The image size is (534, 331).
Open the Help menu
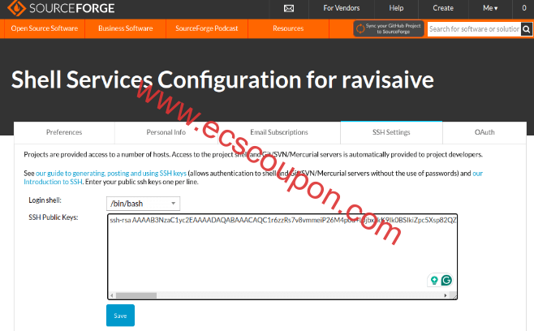coord(396,8)
